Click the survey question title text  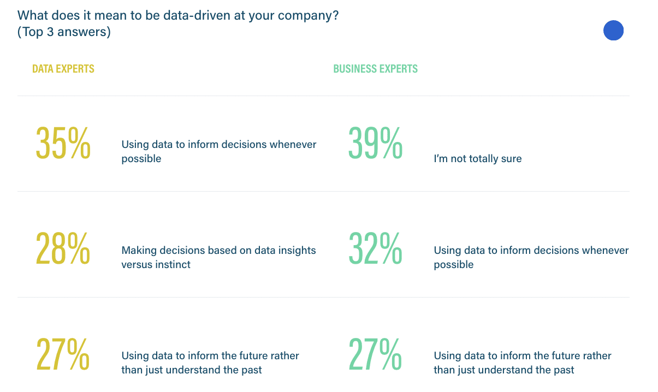(178, 15)
